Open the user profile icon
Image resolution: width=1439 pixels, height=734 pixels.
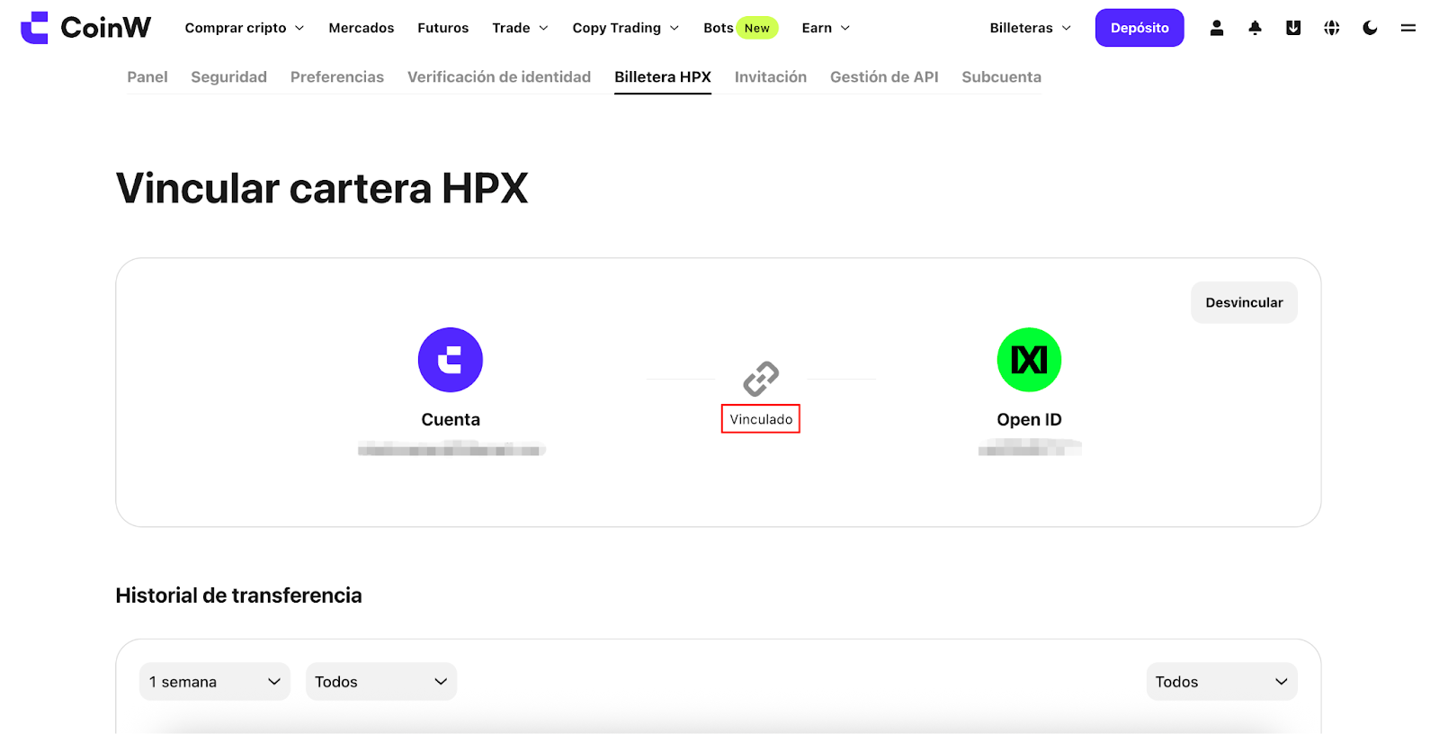(1217, 28)
